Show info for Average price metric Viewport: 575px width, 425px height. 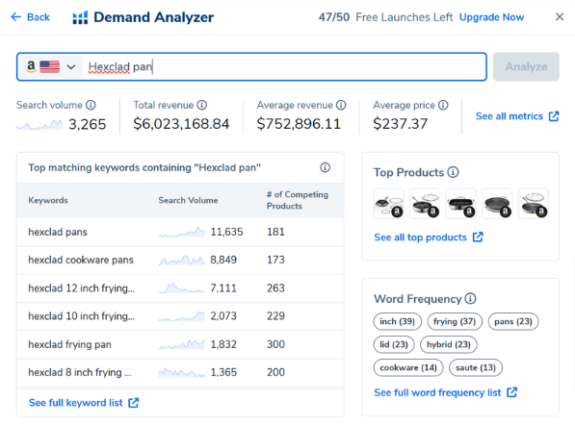pos(443,105)
